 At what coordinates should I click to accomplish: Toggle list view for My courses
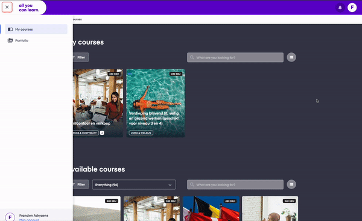291,57
